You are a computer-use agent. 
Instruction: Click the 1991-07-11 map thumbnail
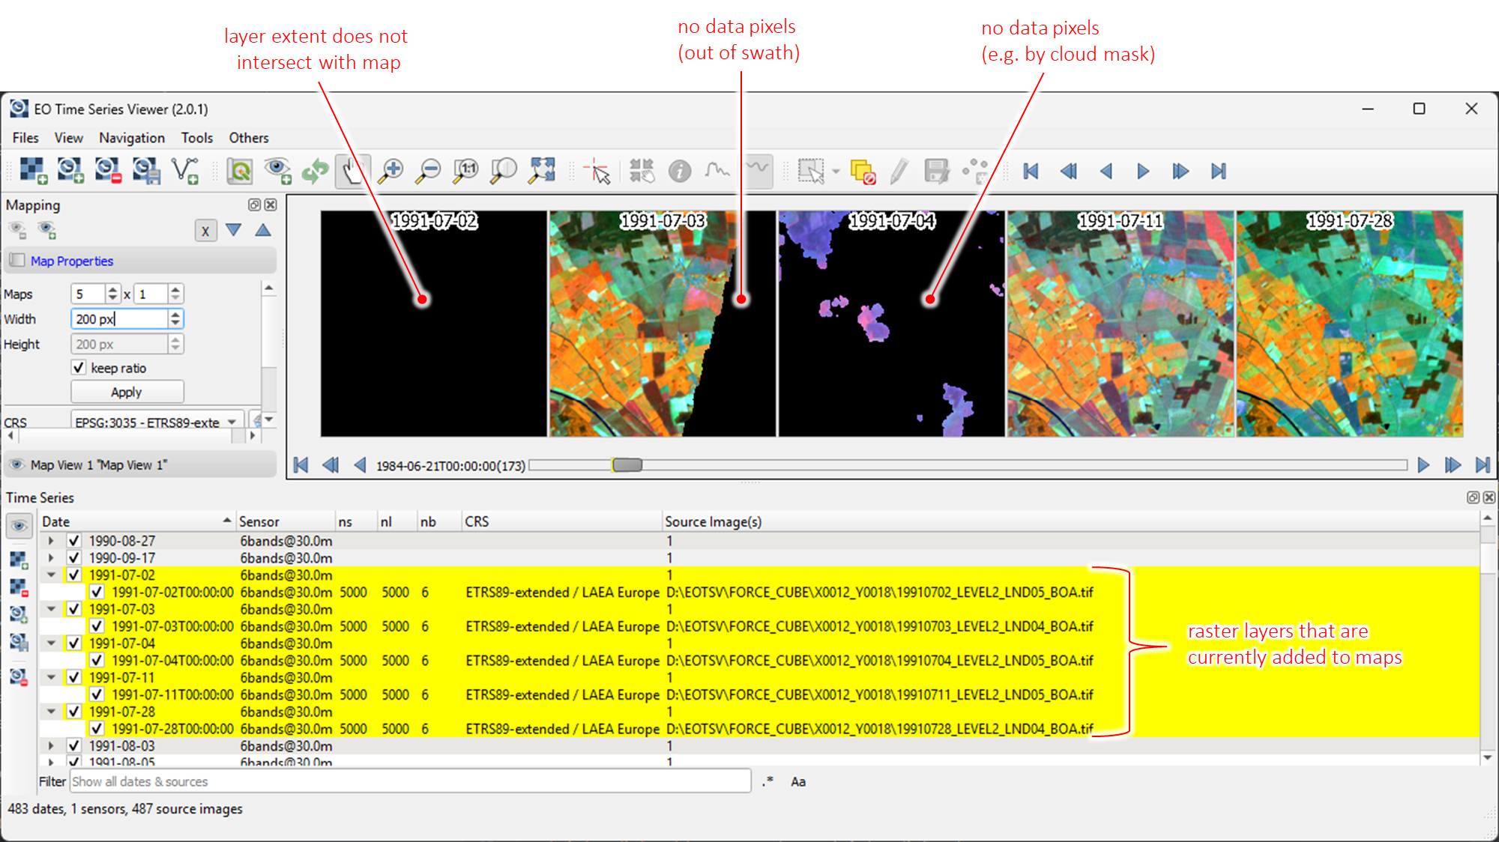[1121, 324]
